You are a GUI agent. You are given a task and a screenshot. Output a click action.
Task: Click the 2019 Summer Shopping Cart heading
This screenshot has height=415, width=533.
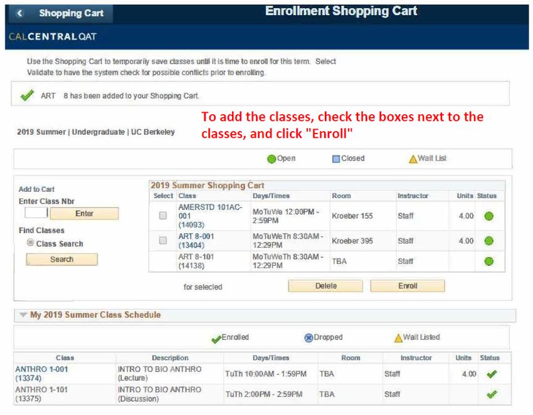208,185
